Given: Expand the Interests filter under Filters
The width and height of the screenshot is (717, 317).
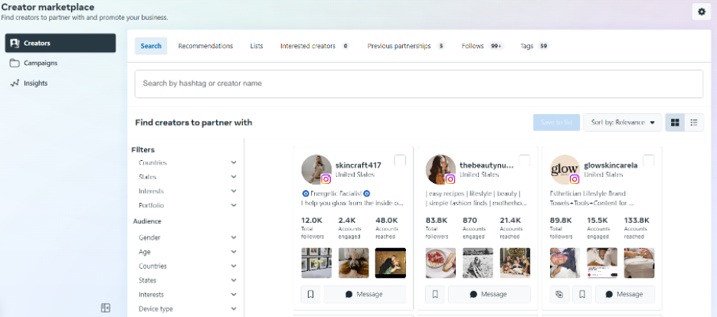Looking at the screenshot, I should coord(187,191).
